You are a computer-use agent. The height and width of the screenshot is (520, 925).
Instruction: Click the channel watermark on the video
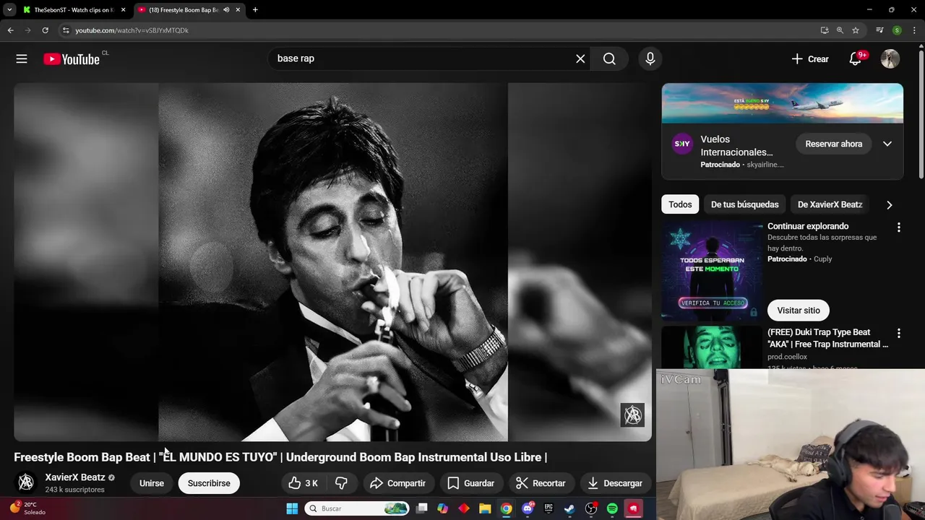point(633,415)
